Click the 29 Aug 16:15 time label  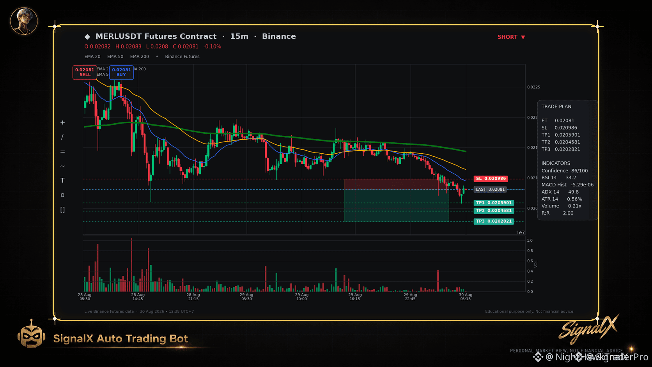355,297
